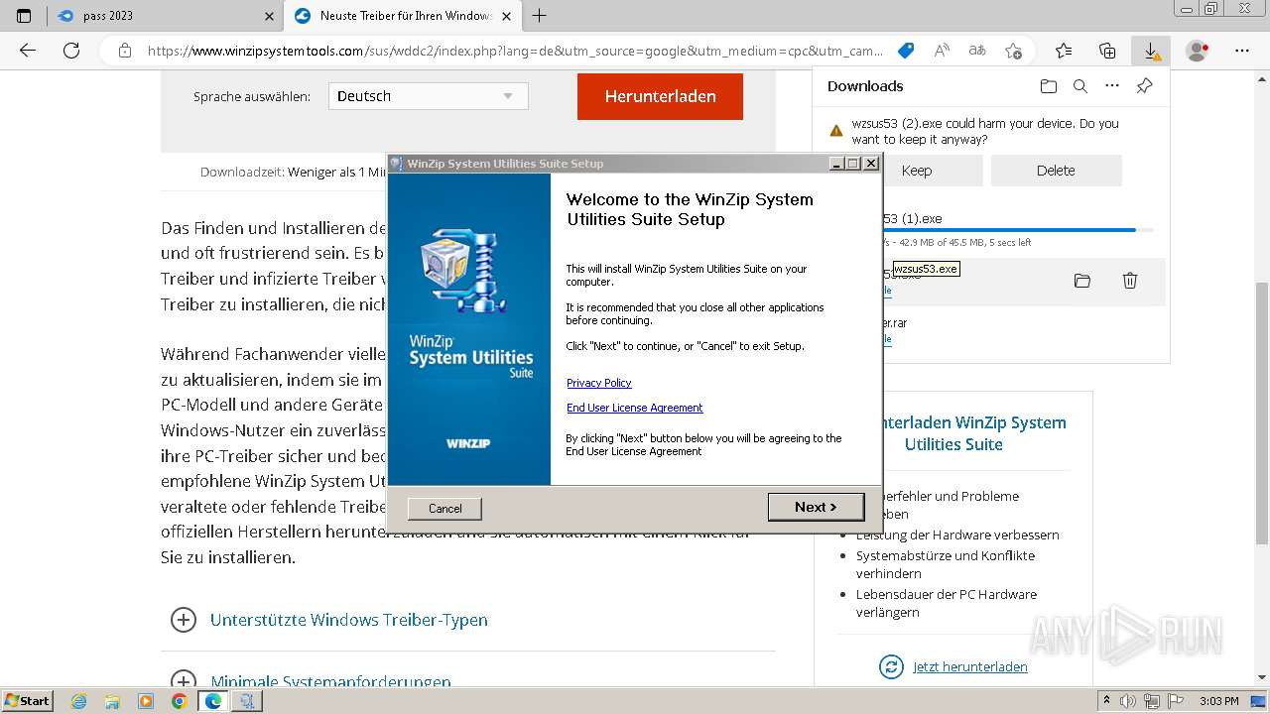The image size is (1270, 714).
Task: Pin the Downloads panel
Action: click(1144, 86)
